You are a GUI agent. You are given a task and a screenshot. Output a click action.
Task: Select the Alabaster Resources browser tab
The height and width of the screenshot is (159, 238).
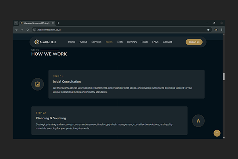click(x=37, y=23)
